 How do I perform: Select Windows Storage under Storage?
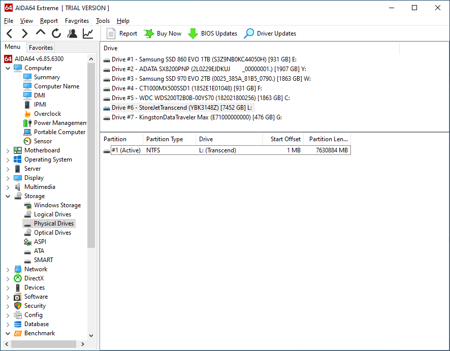coord(57,205)
